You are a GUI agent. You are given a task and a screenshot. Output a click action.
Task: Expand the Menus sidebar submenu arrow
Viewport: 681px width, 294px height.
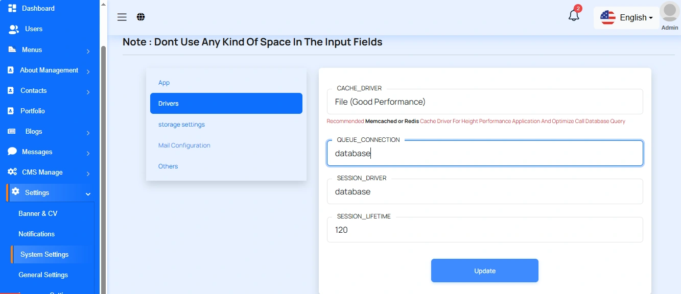coord(88,51)
